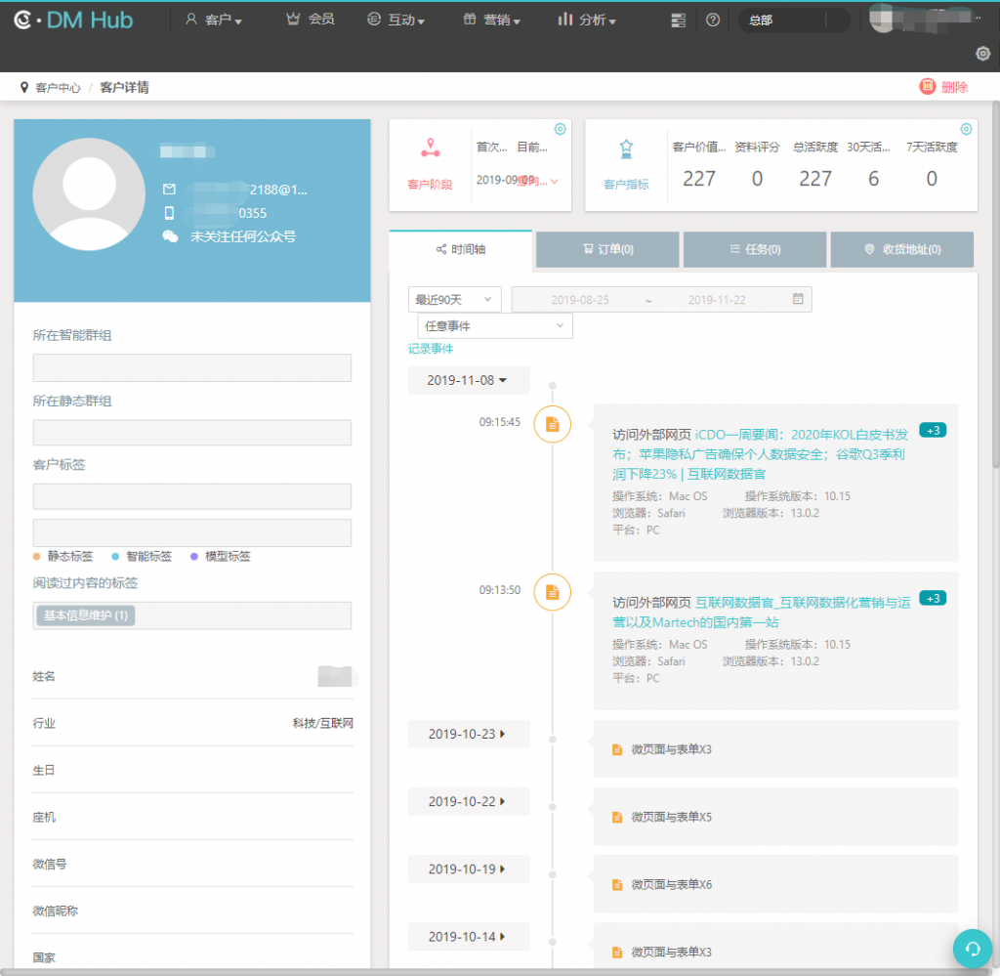
Task: Open the server list icon in header
Action: tap(679, 21)
